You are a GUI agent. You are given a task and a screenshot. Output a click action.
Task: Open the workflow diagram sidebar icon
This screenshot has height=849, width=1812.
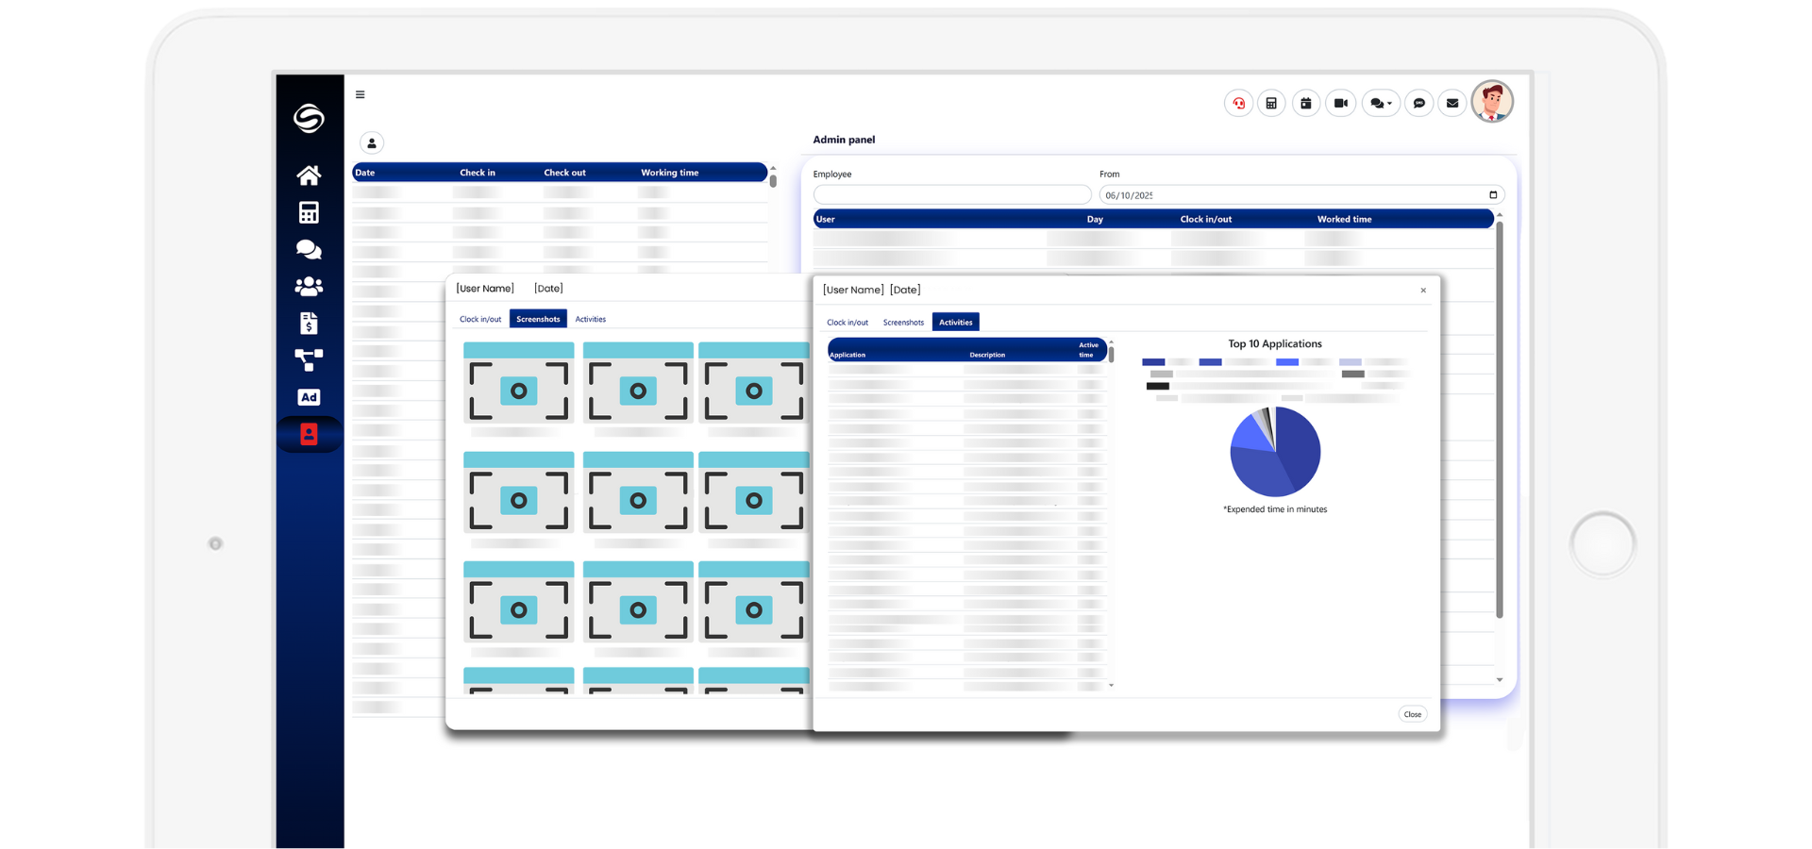(309, 359)
